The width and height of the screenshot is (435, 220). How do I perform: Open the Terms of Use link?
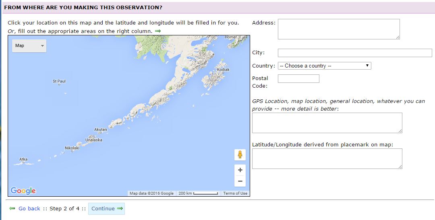click(235, 193)
